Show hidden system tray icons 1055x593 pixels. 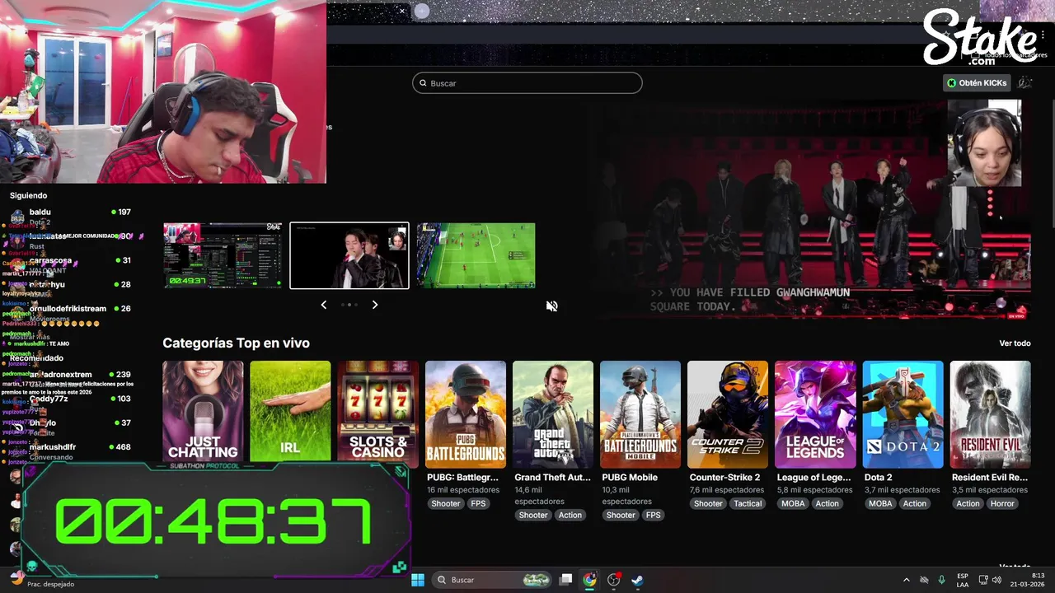tap(907, 580)
